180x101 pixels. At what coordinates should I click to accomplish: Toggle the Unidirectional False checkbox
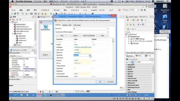click(x=24, y=67)
